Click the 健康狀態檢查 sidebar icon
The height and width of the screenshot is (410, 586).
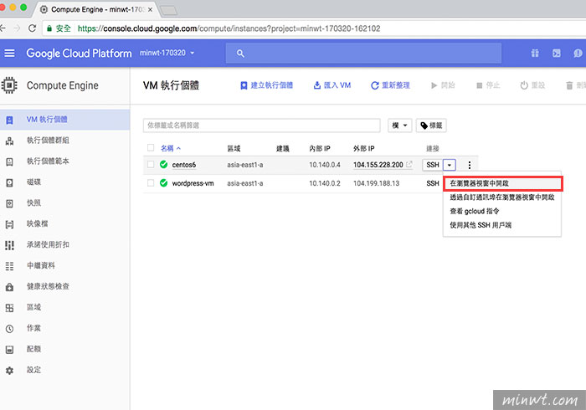(x=9, y=287)
